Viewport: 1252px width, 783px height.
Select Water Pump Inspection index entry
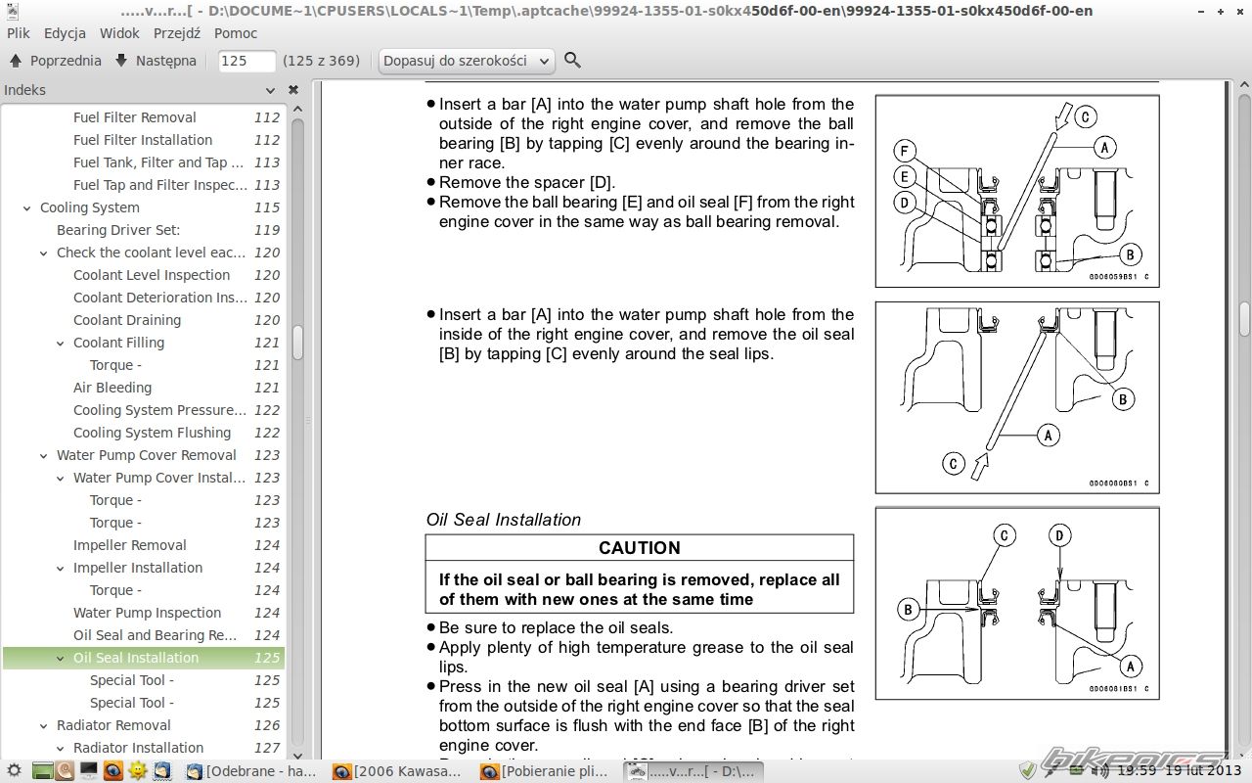click(x=147, y=613)
